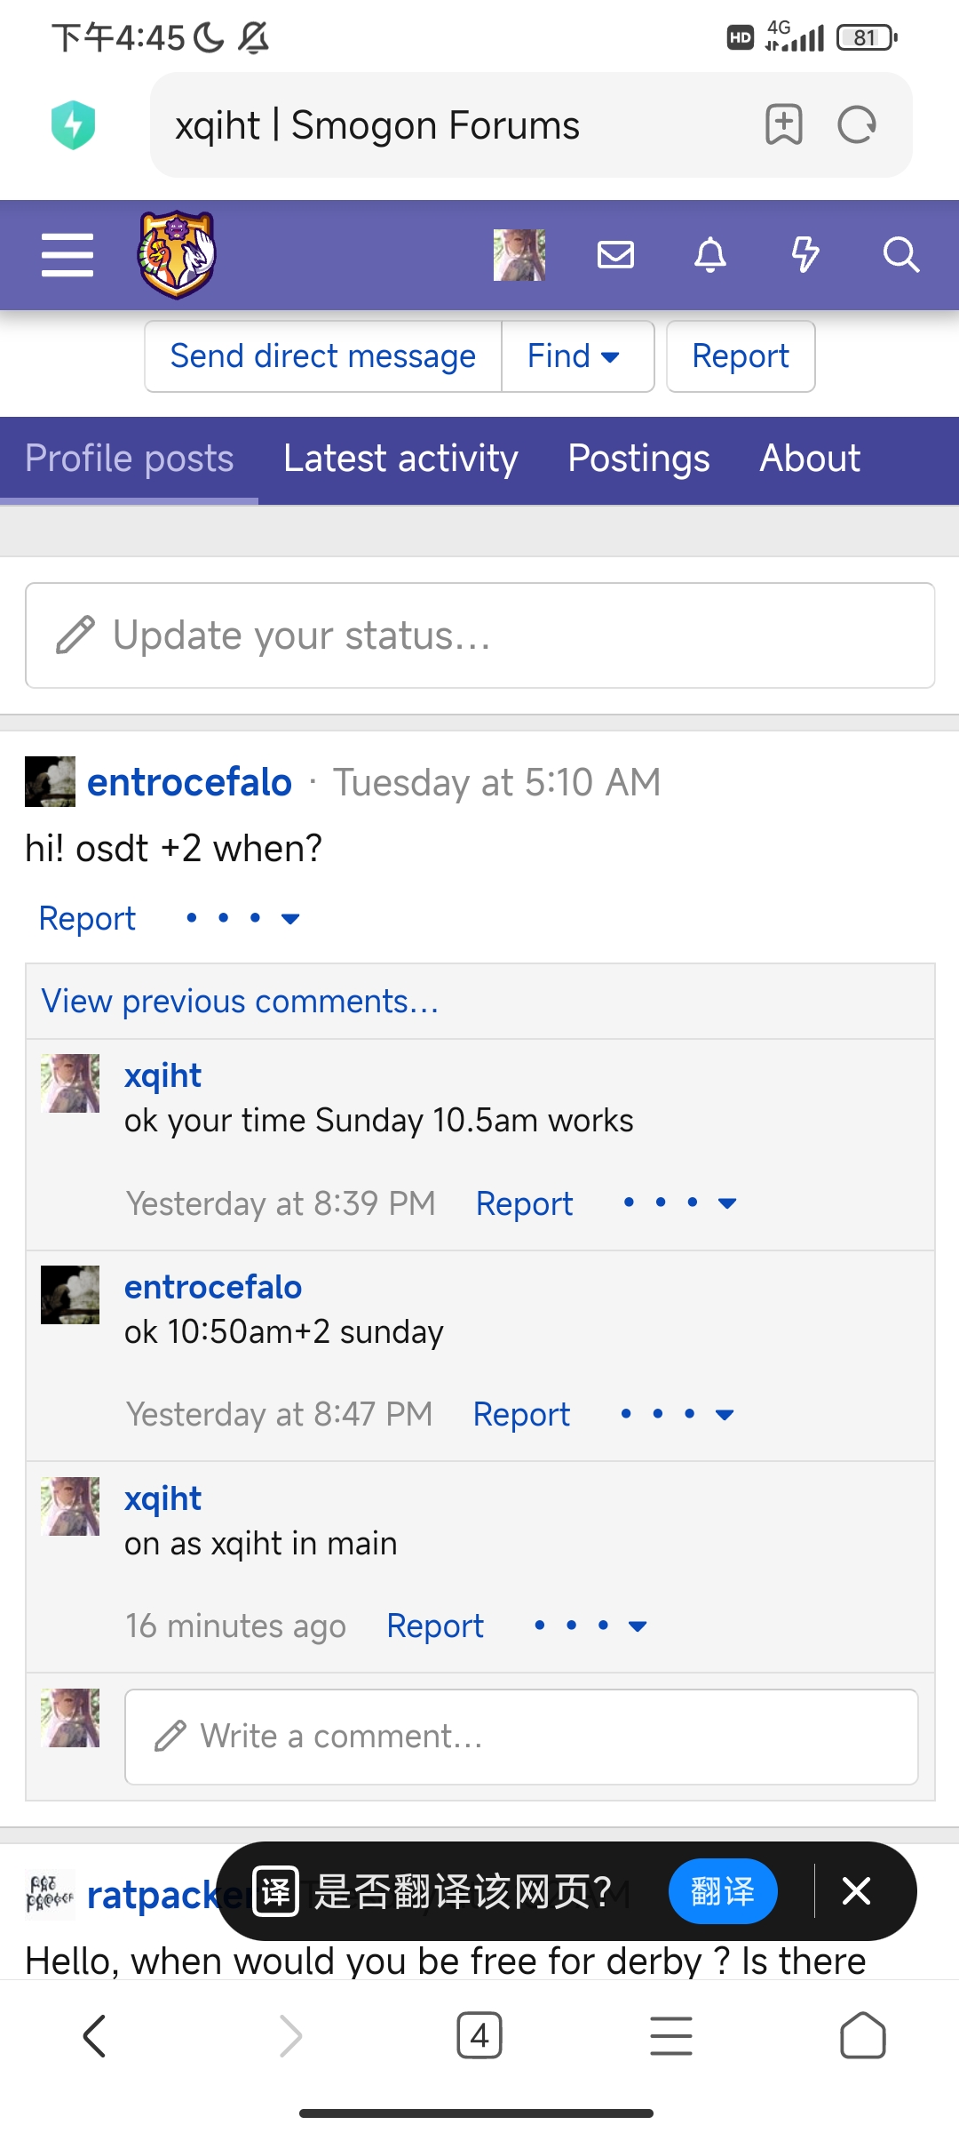Open the About tab
Screen dimensions: 959x2133
[x=810, y=459]
